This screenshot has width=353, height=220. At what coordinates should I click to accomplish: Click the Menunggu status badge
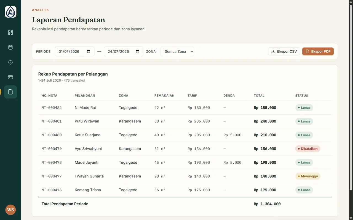coord(308,176)
